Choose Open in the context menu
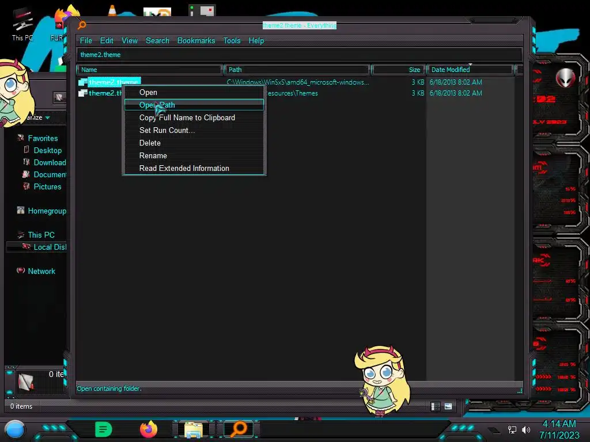 [194, 93]
